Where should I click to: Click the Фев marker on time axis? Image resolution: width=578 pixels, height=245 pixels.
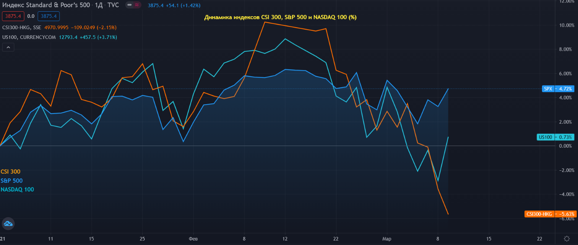click(193, 239)
